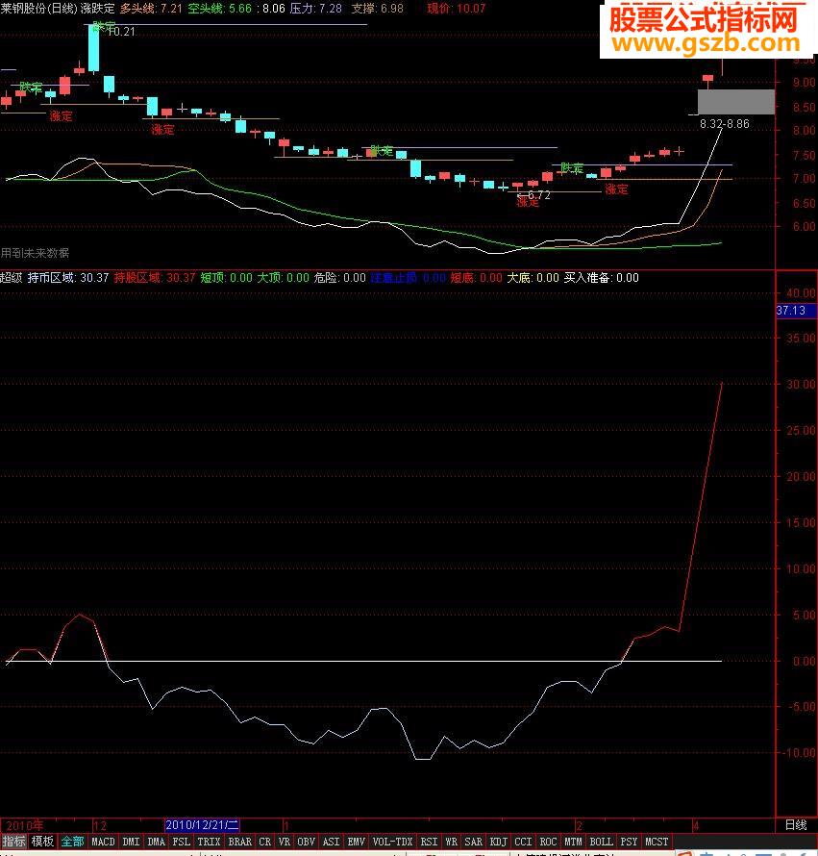Click the 大底: 0.00 indicator value
The height and width of the screenshot is (856, 818).
[533, 278]
